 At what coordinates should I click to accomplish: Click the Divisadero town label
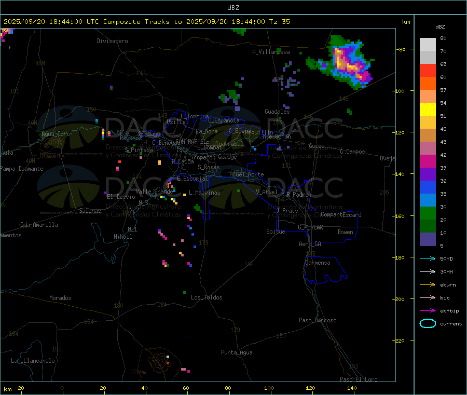112,41
